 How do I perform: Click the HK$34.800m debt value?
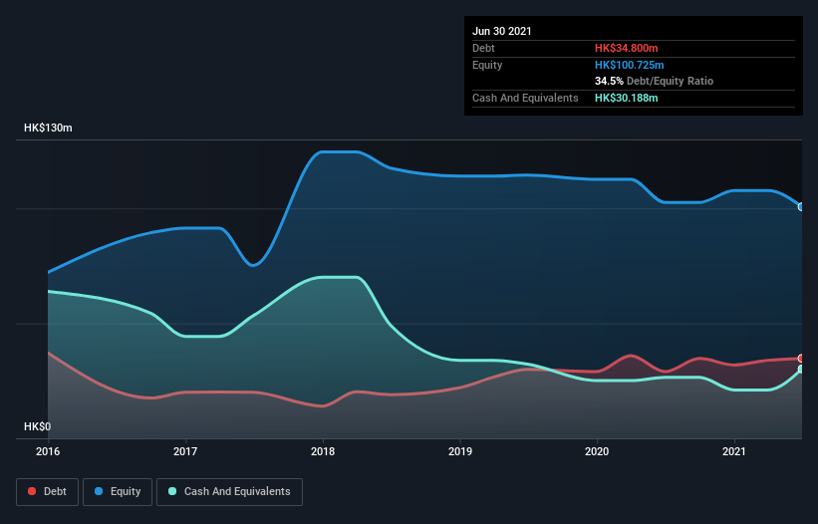click(x=626, y=48)
